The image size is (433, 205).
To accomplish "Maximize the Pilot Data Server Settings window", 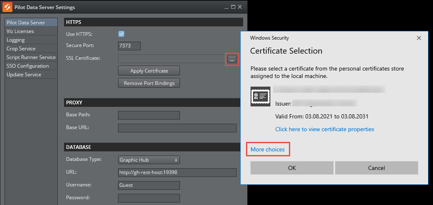I will 233,7.
